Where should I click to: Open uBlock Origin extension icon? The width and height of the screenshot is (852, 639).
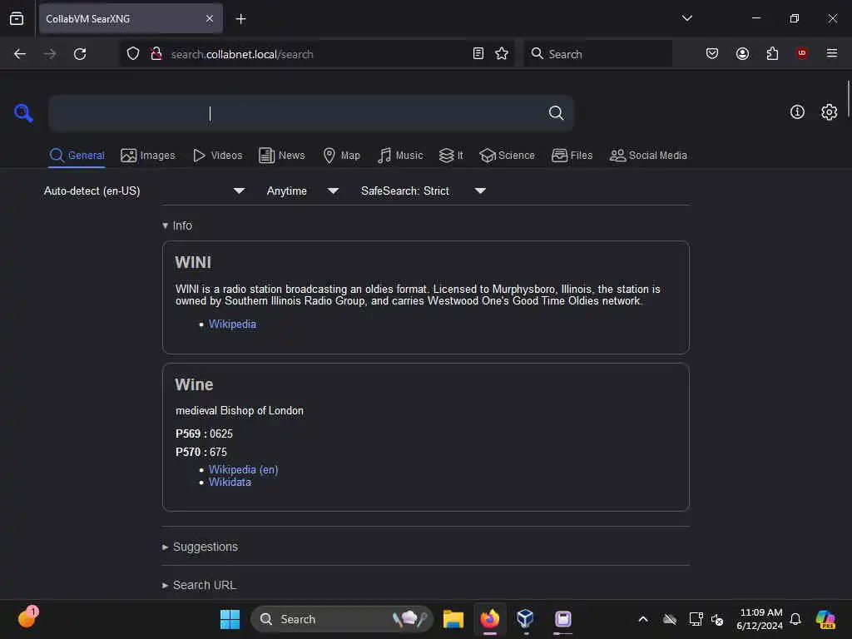point(802,53)
